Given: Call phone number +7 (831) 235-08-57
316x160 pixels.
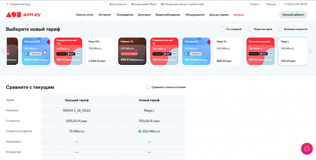Looking at the screenshot, I should (295, 4).
